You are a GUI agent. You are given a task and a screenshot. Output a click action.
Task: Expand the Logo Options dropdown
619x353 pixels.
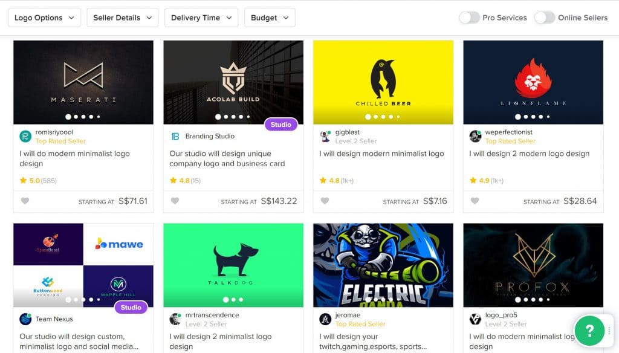[44, 18]
